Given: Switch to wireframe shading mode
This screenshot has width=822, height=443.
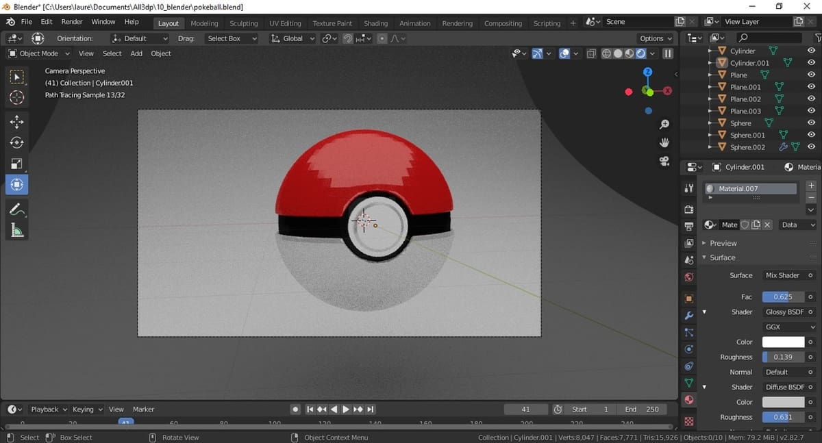Looking at the screenshot, I should [607, 53].
